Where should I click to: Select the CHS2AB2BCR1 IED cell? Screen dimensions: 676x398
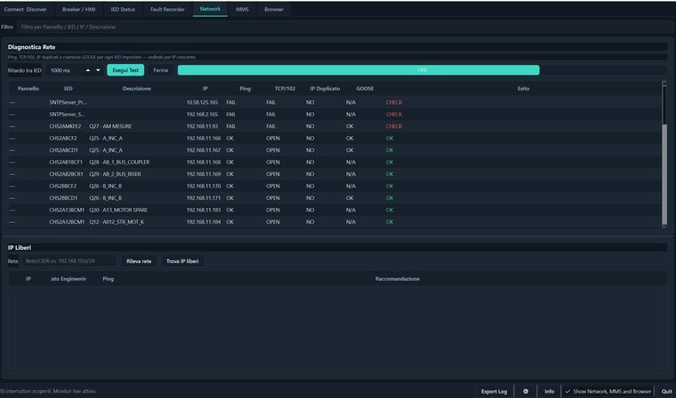(x=67, y=174)
